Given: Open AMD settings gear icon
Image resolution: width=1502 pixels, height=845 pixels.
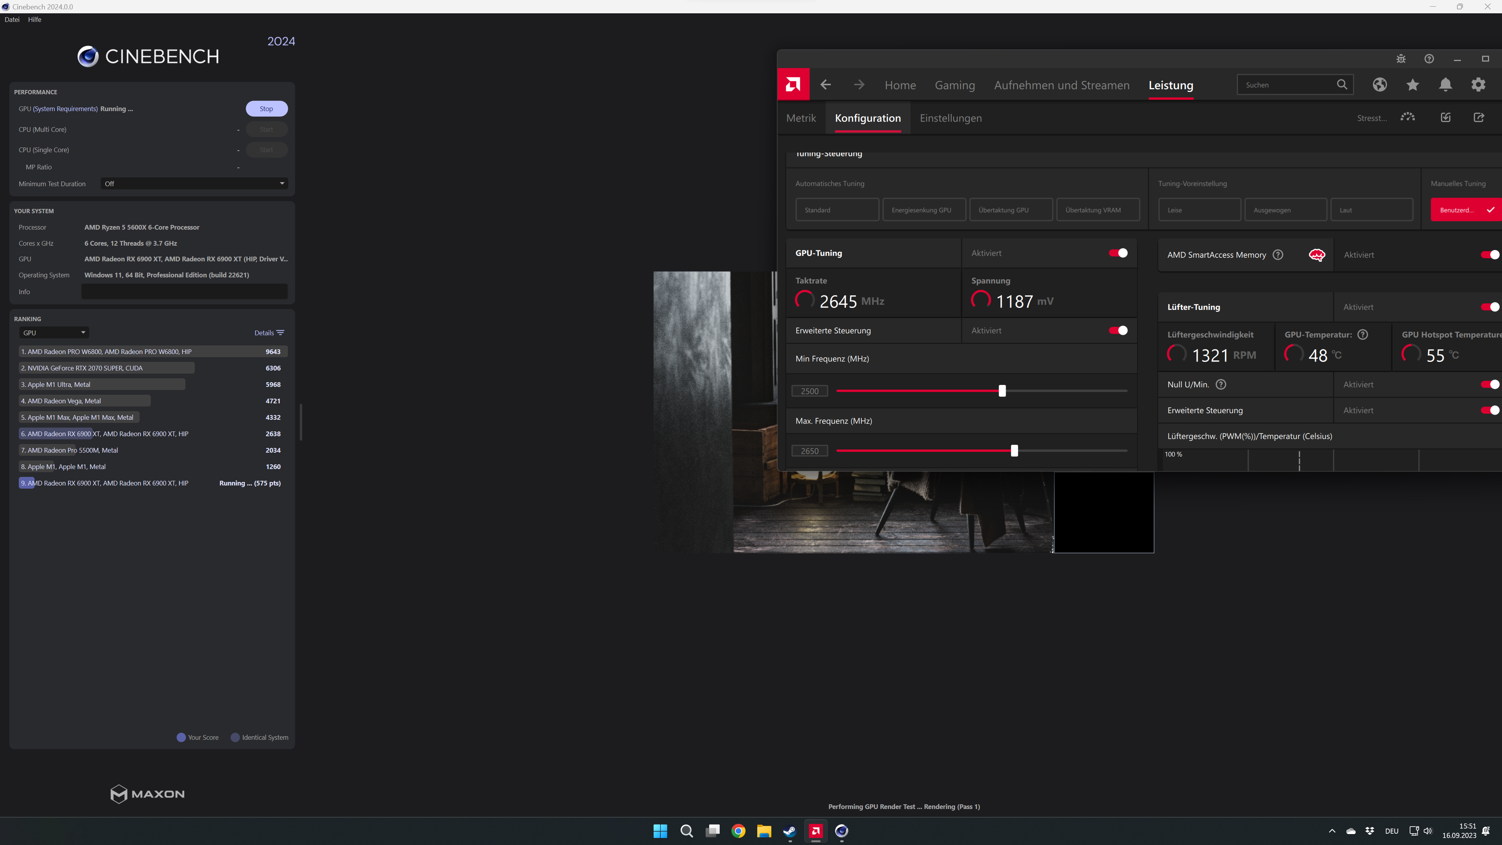Looking at the screenshot, I should coord(1478,84).
